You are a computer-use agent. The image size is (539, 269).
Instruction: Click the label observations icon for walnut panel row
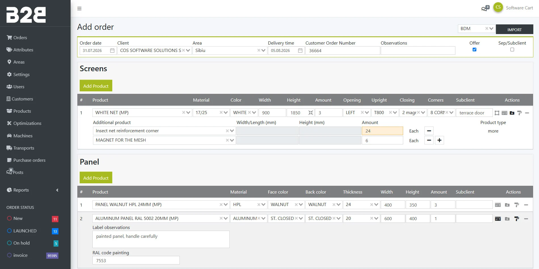(498, 205)
